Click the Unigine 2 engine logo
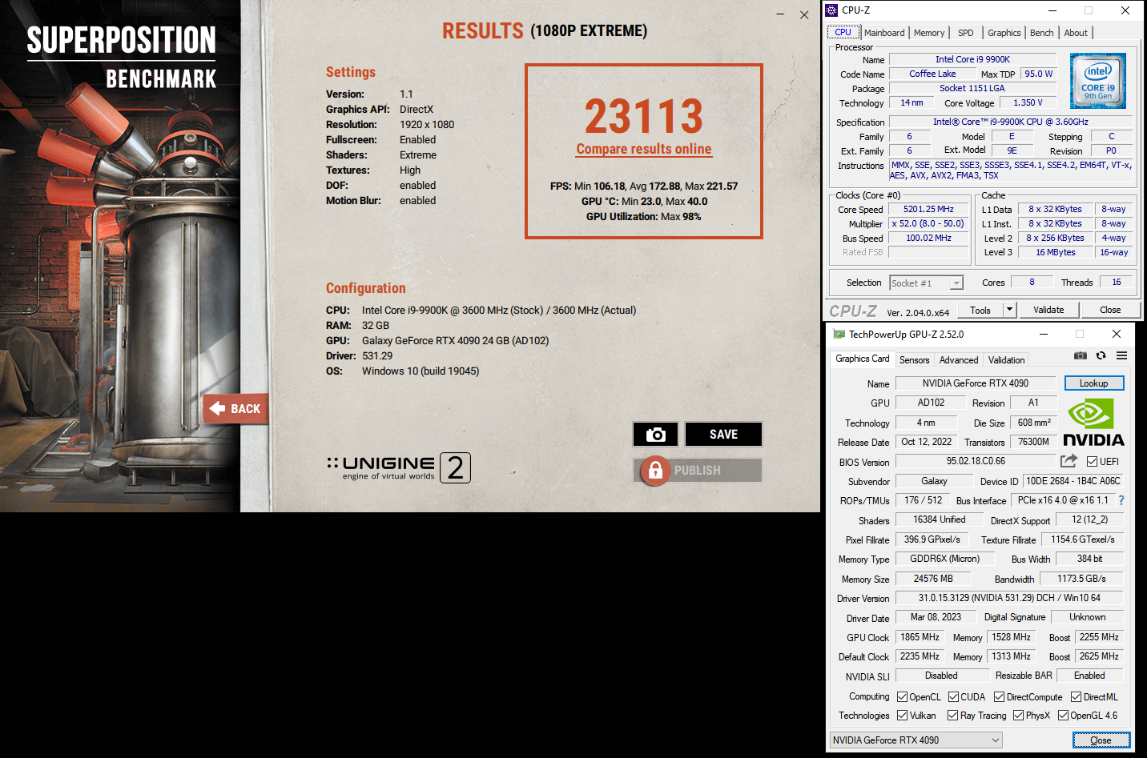The image size is (1147, 758). point(399,467)
